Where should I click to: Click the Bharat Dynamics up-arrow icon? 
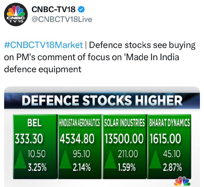[156, 159]
